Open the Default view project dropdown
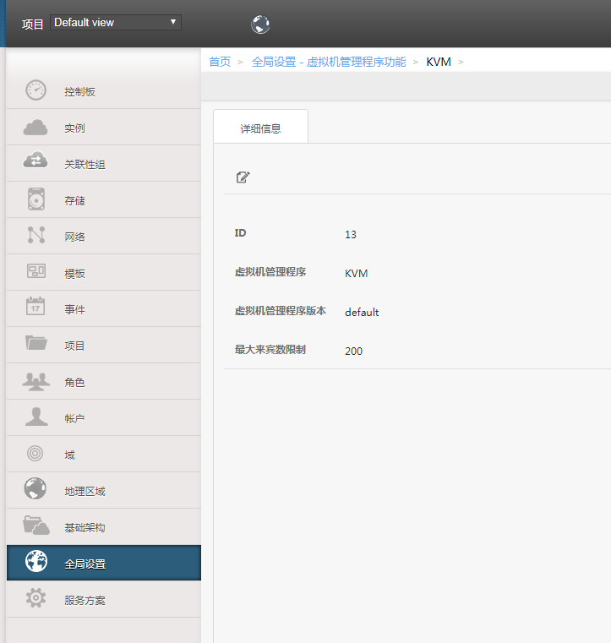The image size is (611, 643). pyautogui.click(x=116, y=22)
